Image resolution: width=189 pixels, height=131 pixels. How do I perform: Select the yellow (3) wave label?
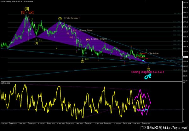(x=83, y=62)
